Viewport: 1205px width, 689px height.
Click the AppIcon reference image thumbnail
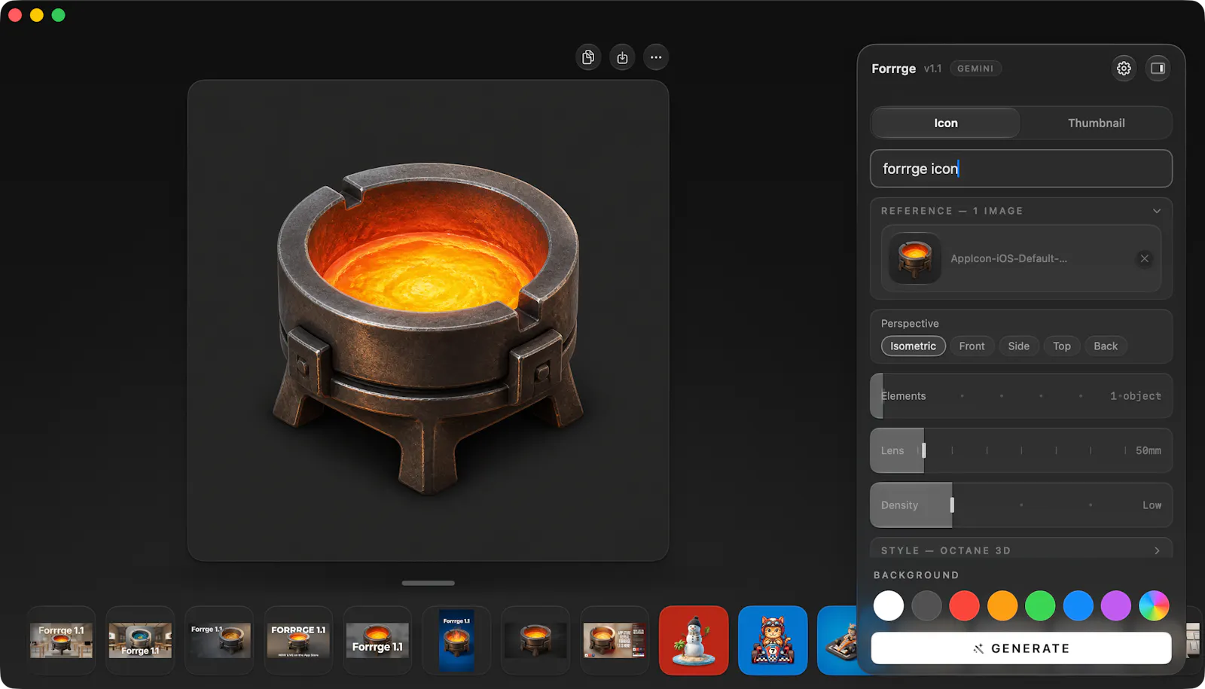pos(915,258)
